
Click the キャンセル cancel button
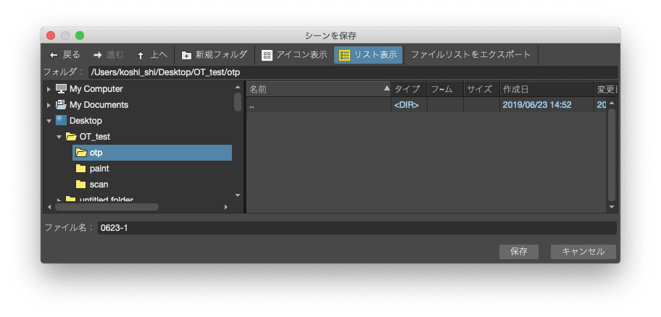point(583,252)
